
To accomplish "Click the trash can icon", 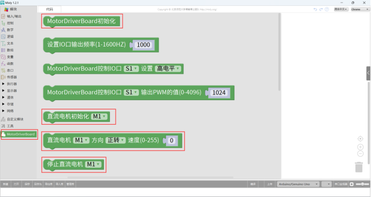I will (x=359, y=167).
